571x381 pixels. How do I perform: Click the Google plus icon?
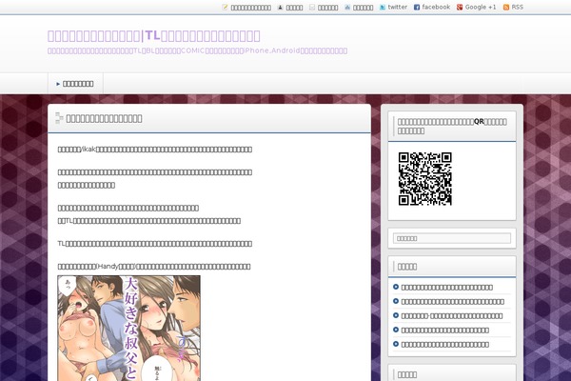click(x=460, y=8)
